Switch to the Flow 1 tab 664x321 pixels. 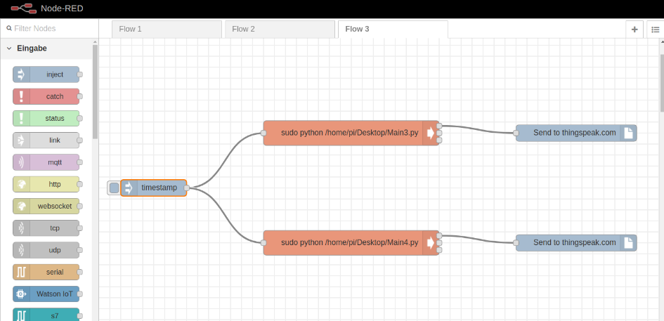[x=167, y=29]
